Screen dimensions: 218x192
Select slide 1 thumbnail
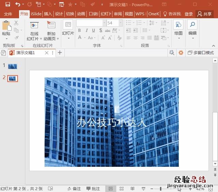click(x=13, y=66)
